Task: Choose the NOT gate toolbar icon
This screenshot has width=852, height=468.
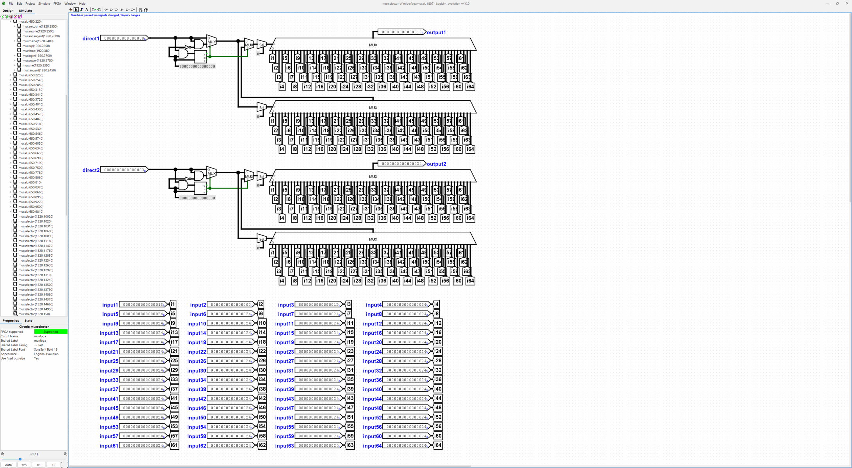Action: click(106, 10)
